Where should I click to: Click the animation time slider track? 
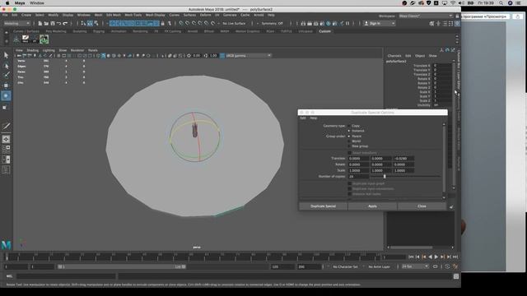[192, 257]
